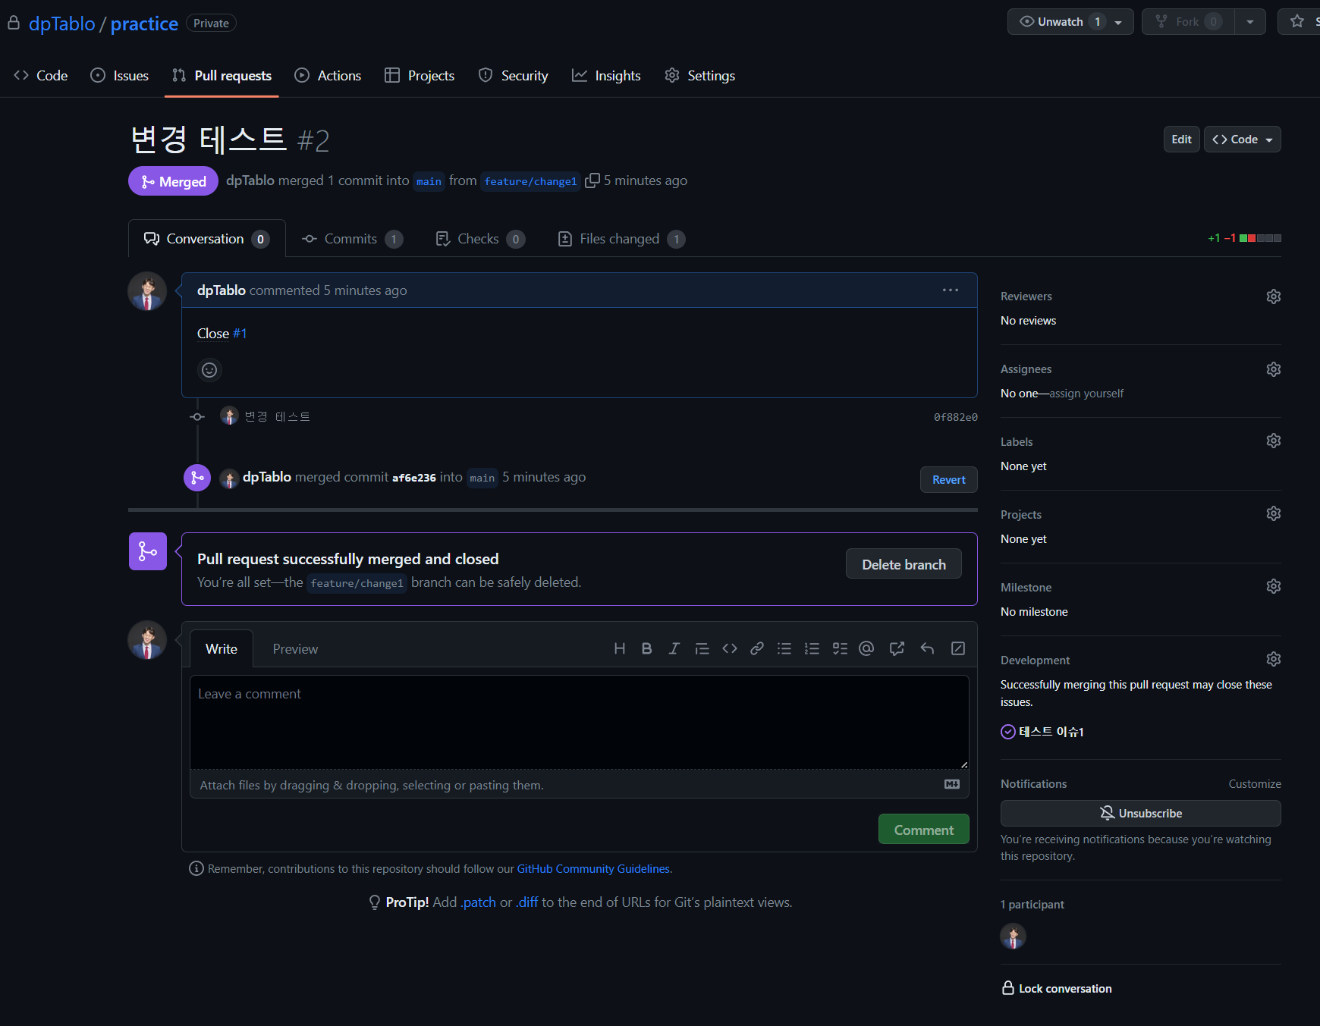Open the Code repository tab
The width and height of the screenshot is (1320, 1026).
click(x=41, y=76)
